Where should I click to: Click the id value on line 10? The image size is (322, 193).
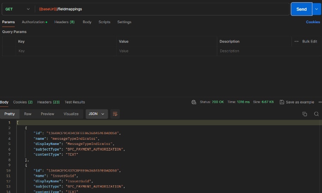tap(82, 171)
